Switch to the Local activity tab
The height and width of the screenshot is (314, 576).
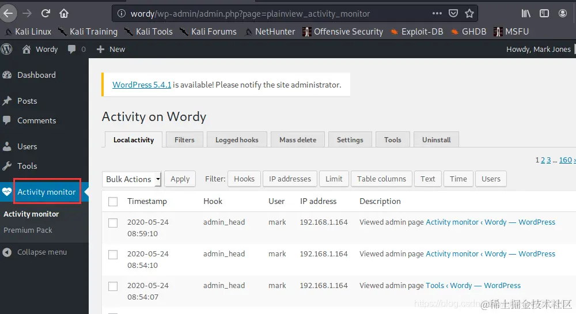pos(134,140)
